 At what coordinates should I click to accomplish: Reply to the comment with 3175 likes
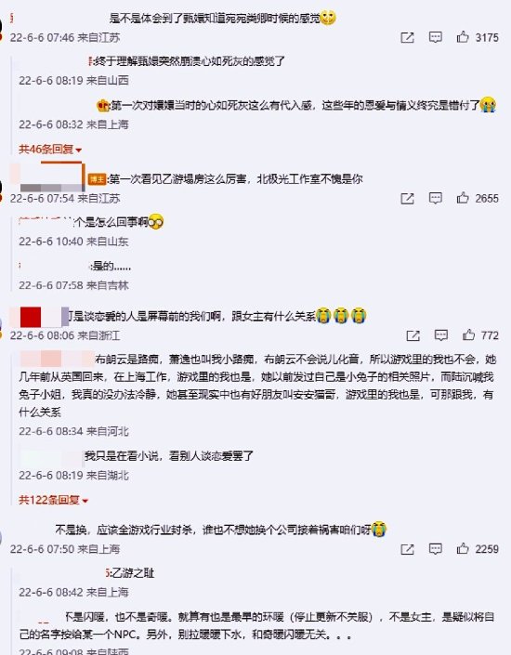436,37
